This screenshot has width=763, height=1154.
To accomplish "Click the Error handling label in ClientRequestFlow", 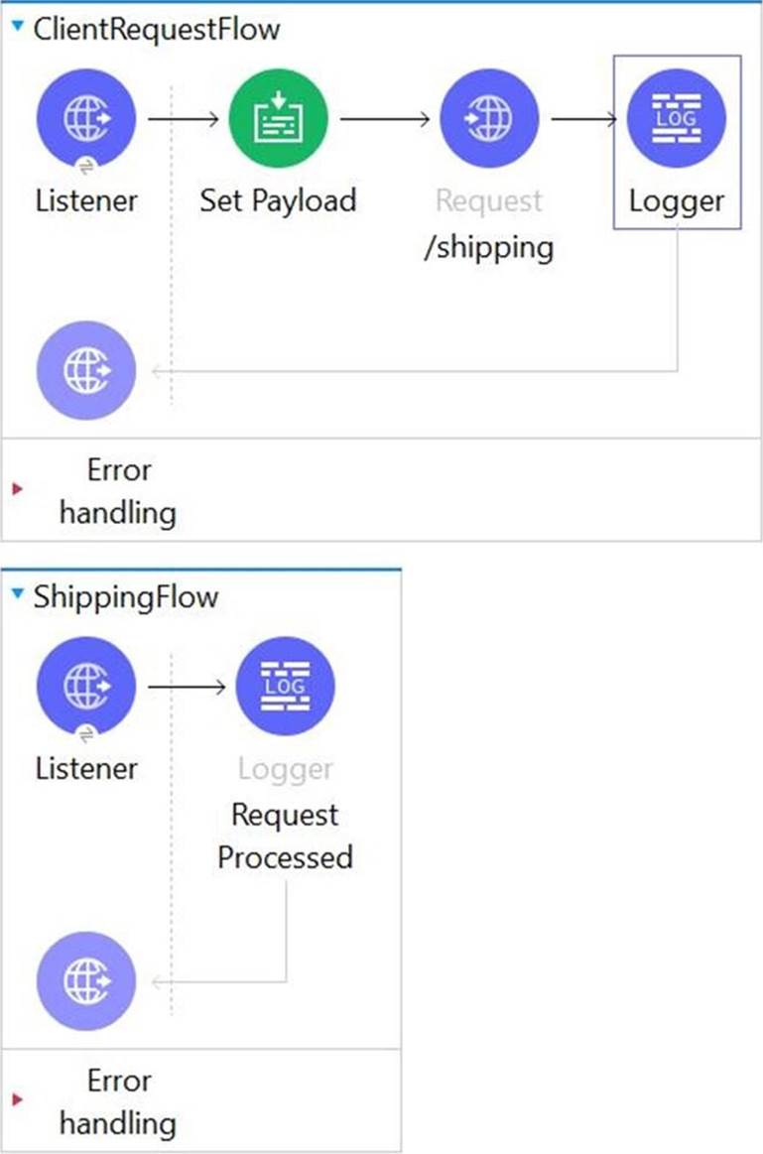I will pos(117,490).
